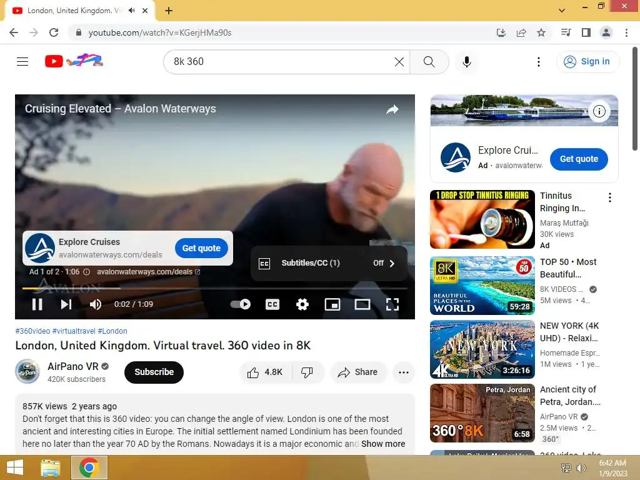Open Chrome profile avatar menu
Viewport: 640px width, 480px height.
click(606, 32)
